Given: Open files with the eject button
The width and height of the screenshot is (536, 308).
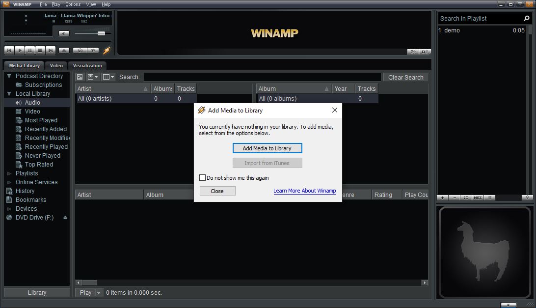Looking at the screenshot, I should 64,50.
